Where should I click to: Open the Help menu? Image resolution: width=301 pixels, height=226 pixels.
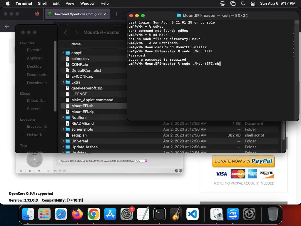pos(105,4)
